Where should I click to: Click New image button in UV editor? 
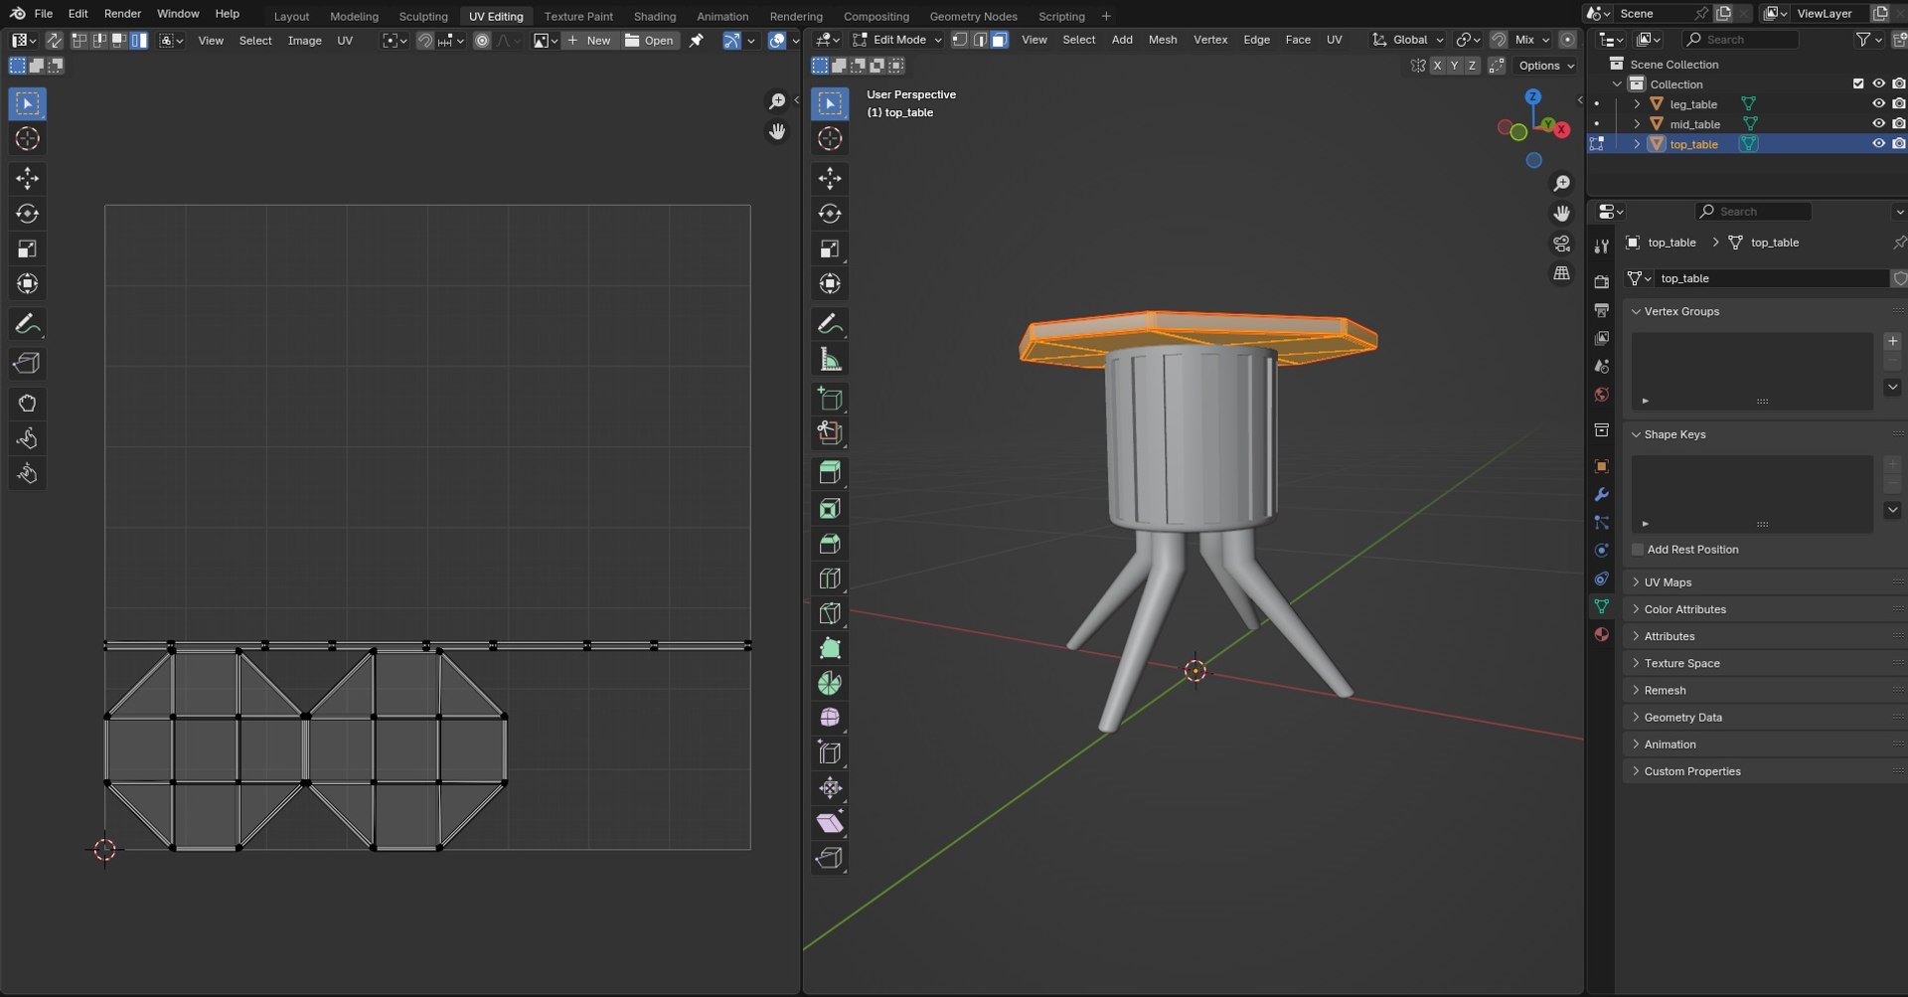click(590, 41)
